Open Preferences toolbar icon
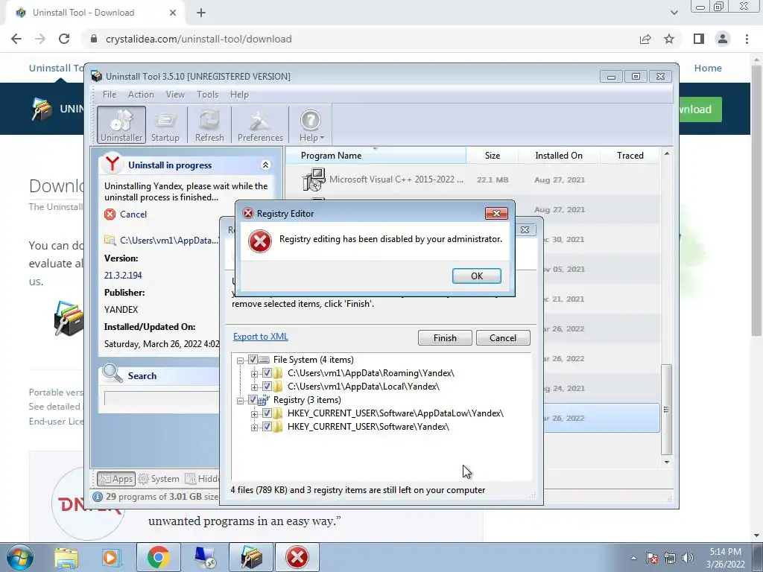The image size is (763, 572). 260,125
